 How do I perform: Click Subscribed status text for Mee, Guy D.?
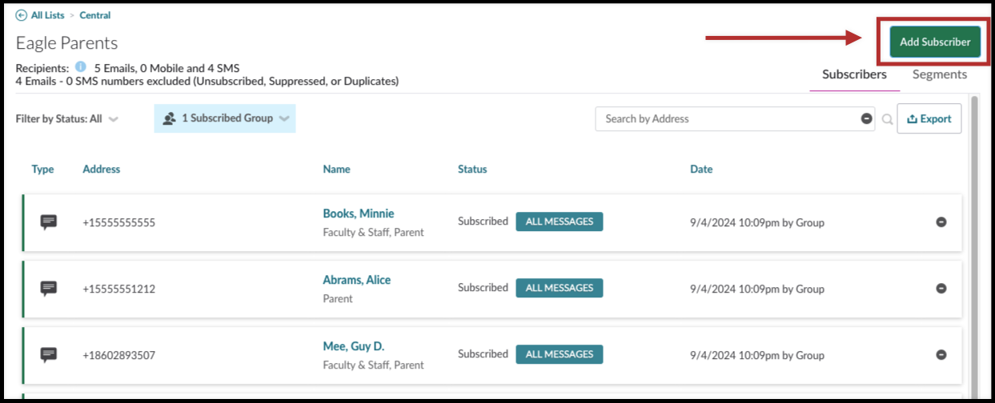[x=483, y=353]
